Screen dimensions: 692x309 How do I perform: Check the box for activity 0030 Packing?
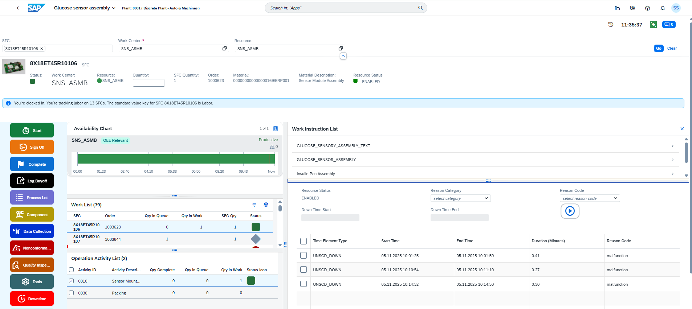tap(72, 293)
